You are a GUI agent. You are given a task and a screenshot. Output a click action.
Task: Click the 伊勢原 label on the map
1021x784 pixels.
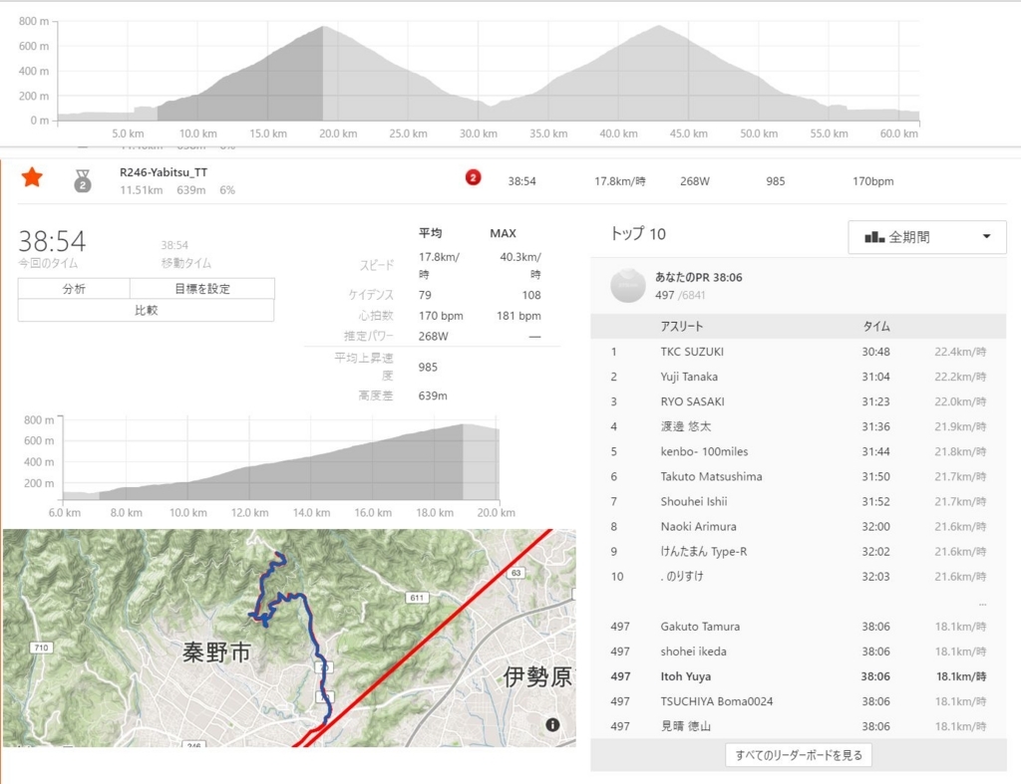pyautogui.click(x=537, y=676)
